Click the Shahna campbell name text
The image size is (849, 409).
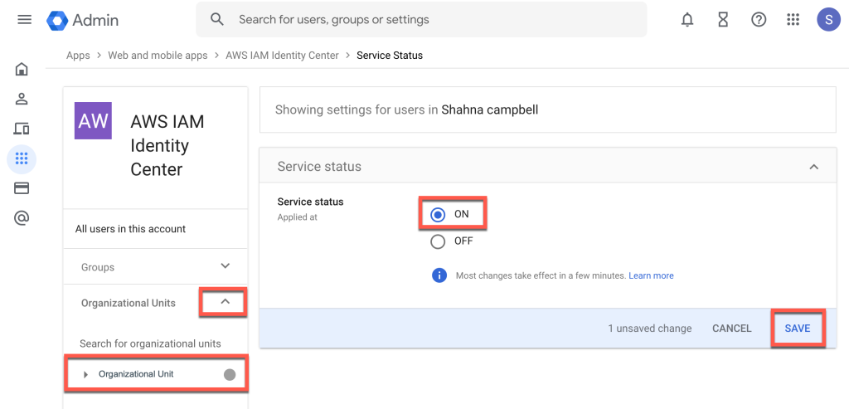pyautogui.click(x=489, y=110)
